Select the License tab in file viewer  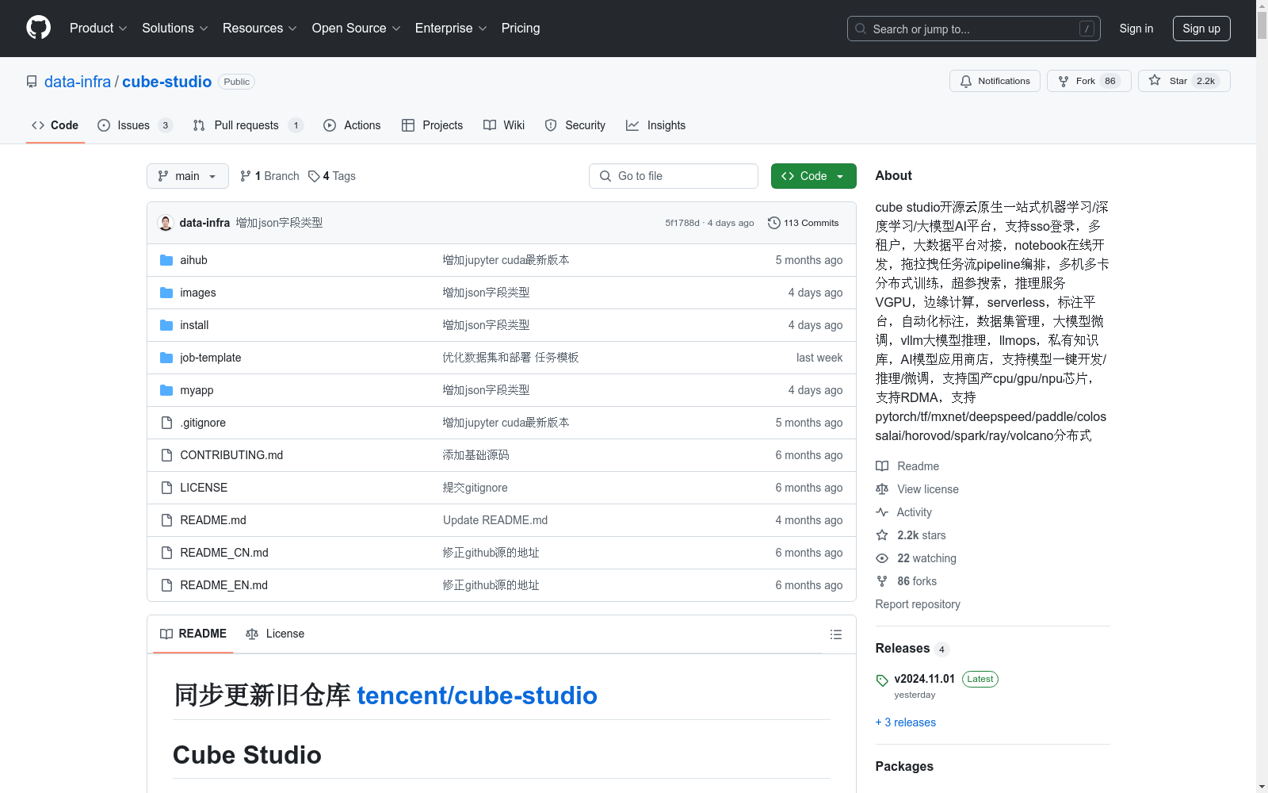(x=275, y=634)
